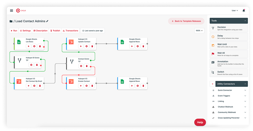Expand the Community Webhook row
The height and width of the screenshot is (131, 253).
[229, 112]
